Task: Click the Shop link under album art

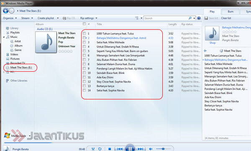Action: pyautogui.click(x=213, y=43)
